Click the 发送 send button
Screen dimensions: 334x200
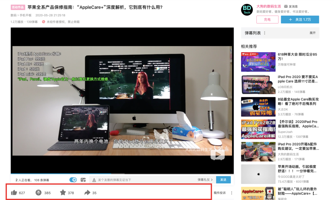(x=223, y=180)
